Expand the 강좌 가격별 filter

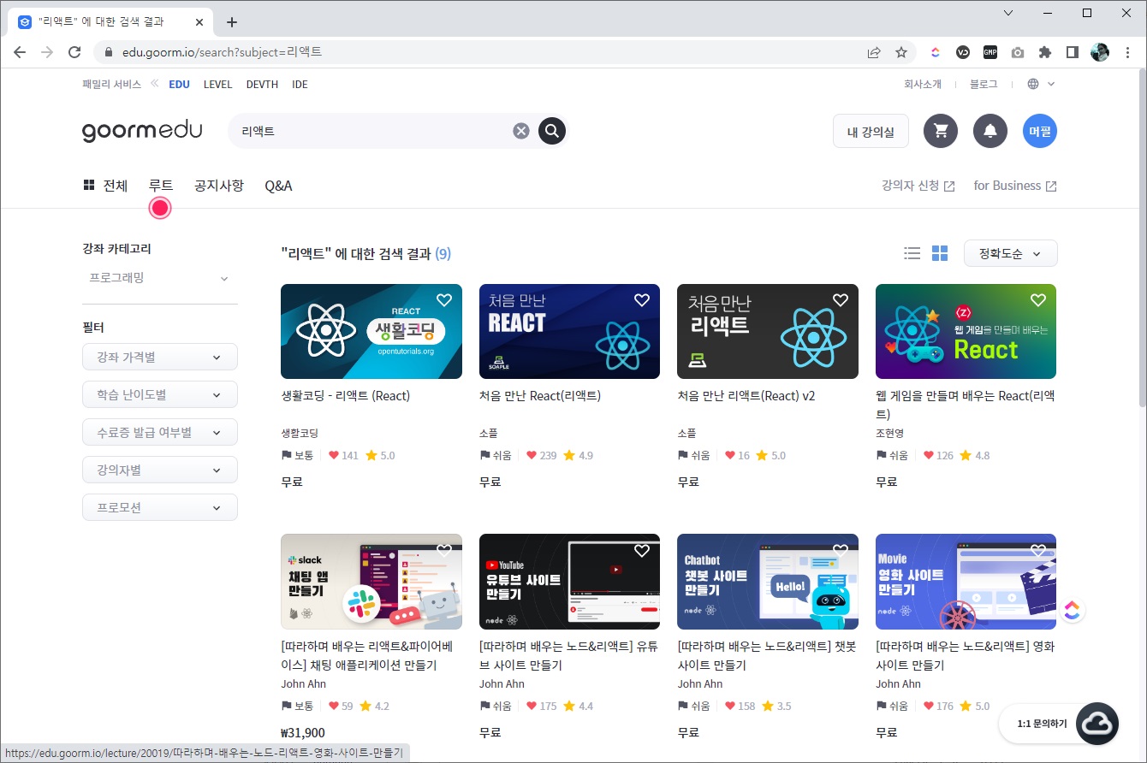click(159, 357)
